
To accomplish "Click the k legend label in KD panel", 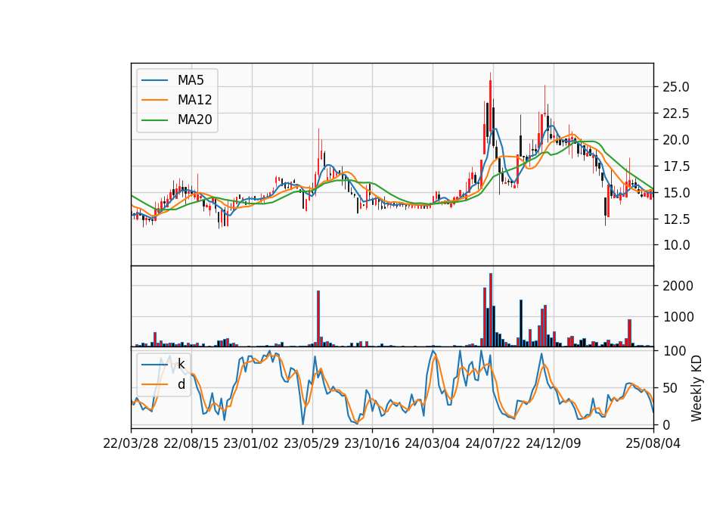I will click(181, 365).
